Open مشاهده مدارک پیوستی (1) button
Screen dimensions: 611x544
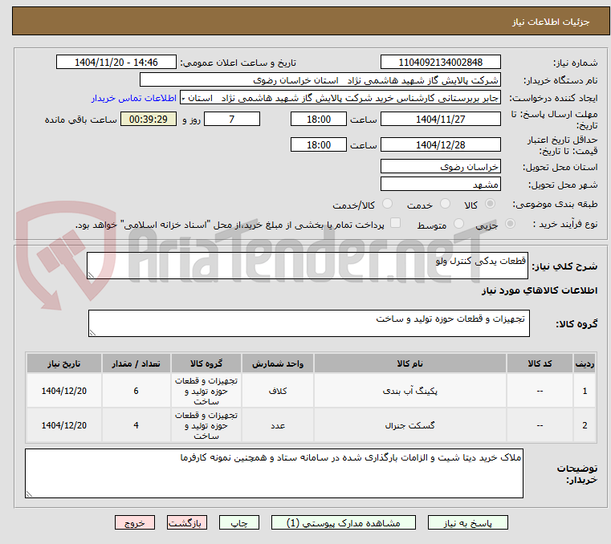(x=344, y=522)
